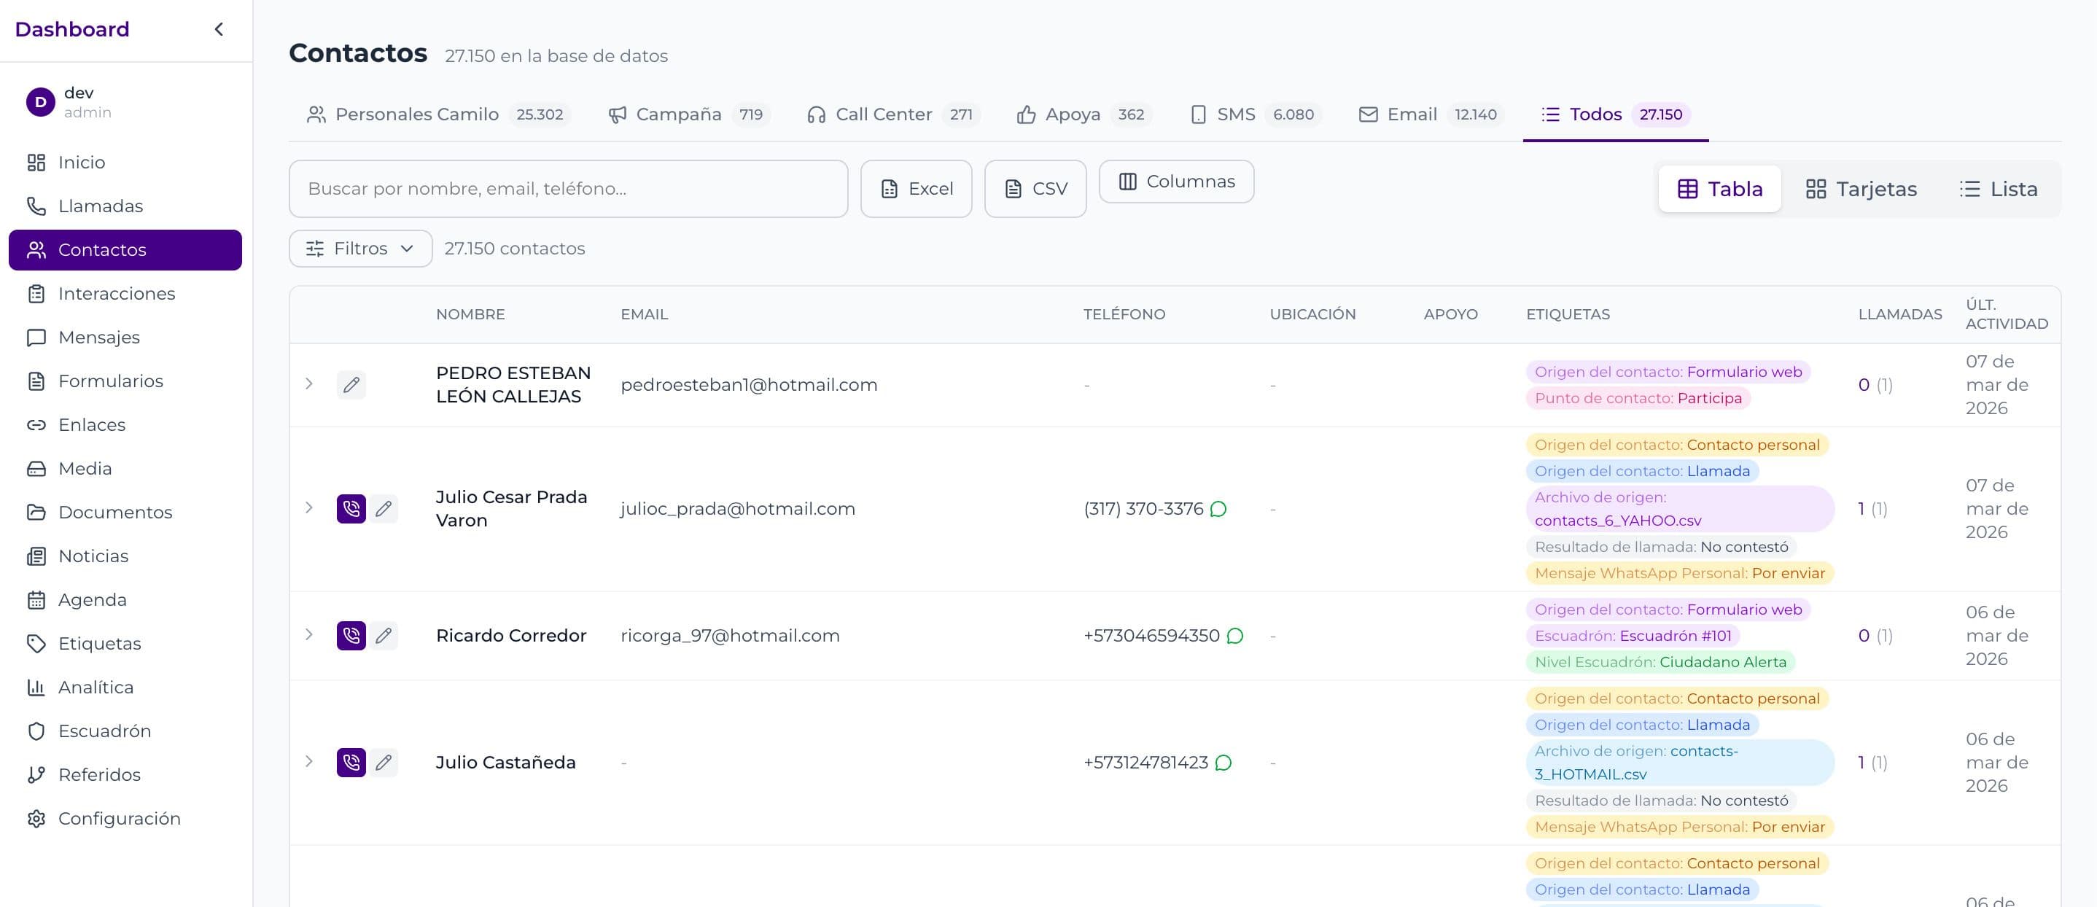The height and width of the screenshot is (907, 2097).
Task: Select Tabla view mode
Action: pyautogui.click(x=1719, y=189)
